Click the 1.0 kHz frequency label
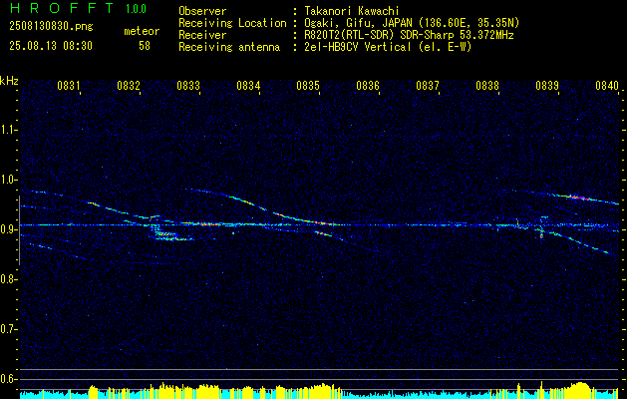Image resolution: width=627 pixels, height=399 pixels. point(7,180)
